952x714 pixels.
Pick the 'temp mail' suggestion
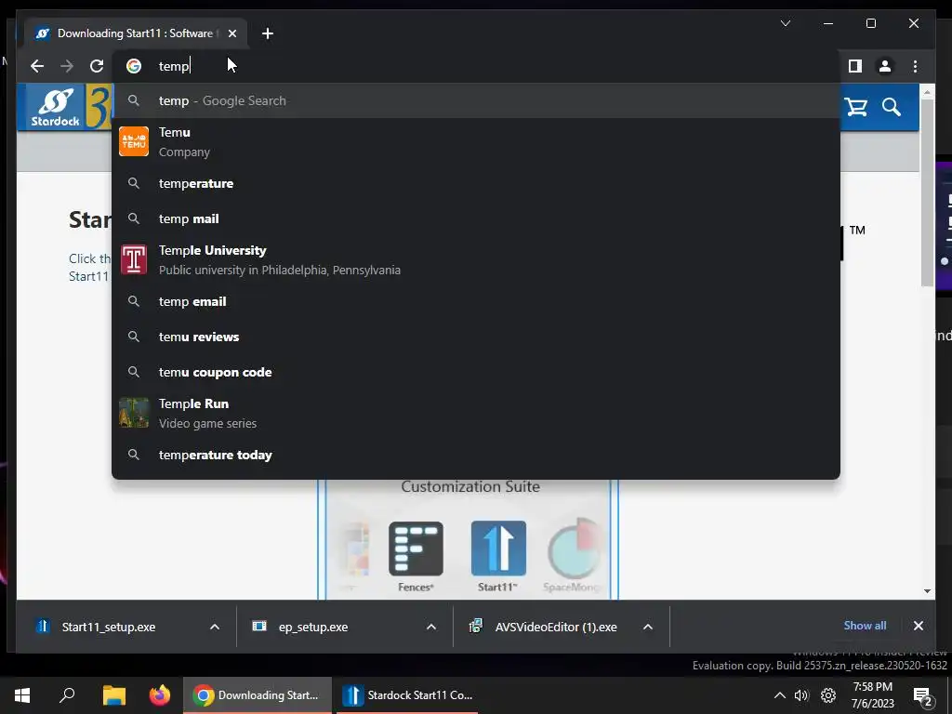[476, 218]
